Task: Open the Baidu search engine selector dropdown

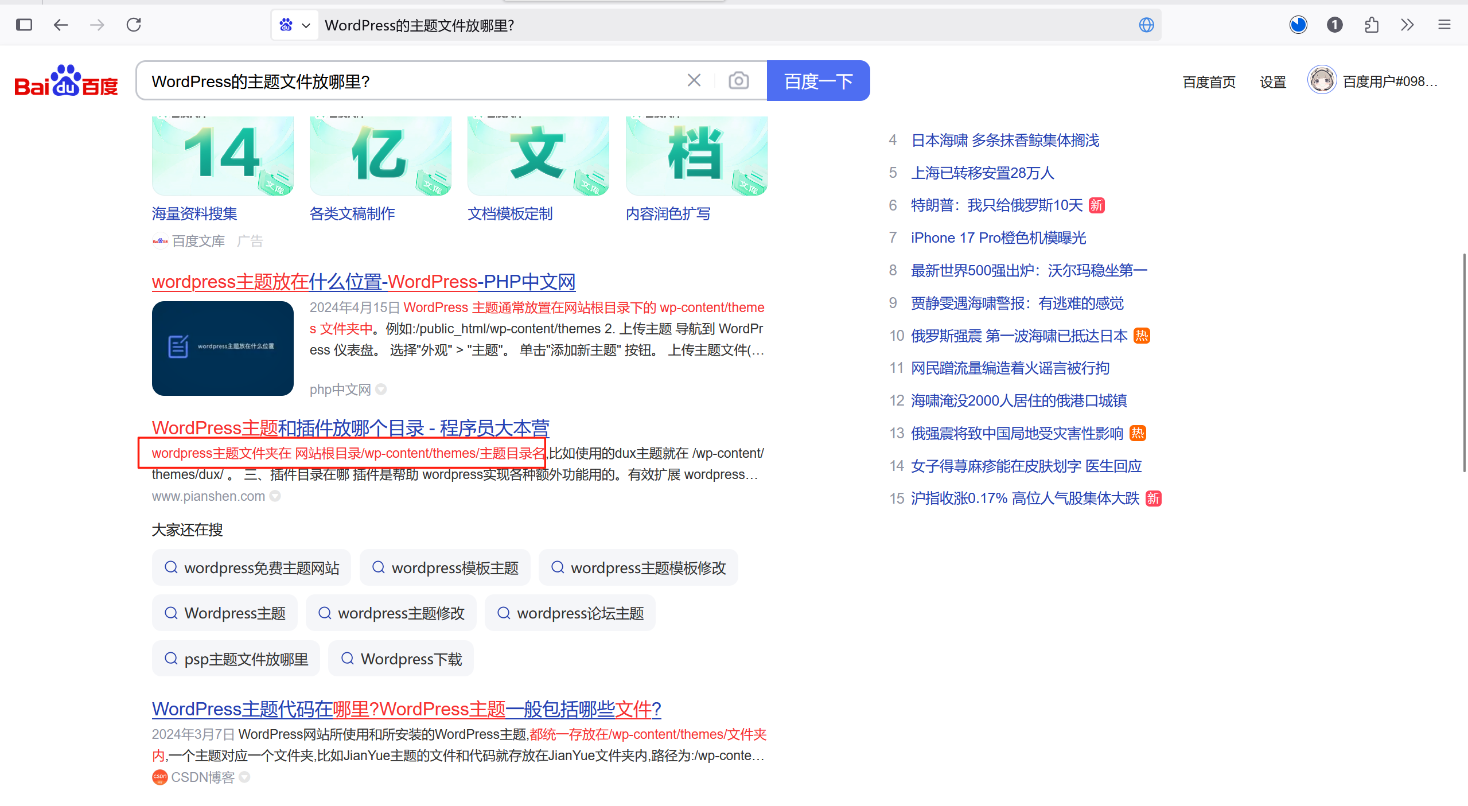Action: pos(295,25)
